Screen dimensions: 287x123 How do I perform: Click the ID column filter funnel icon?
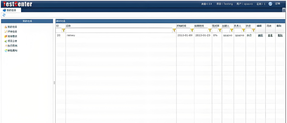63,30
